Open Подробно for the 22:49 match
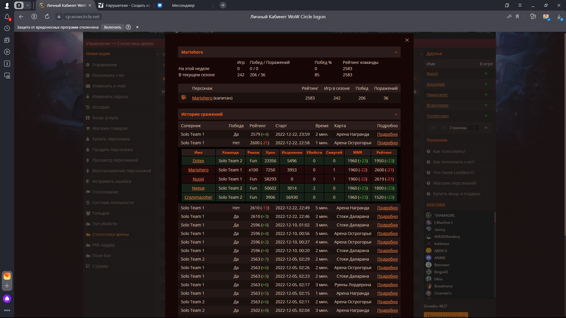 coord(387,208)
